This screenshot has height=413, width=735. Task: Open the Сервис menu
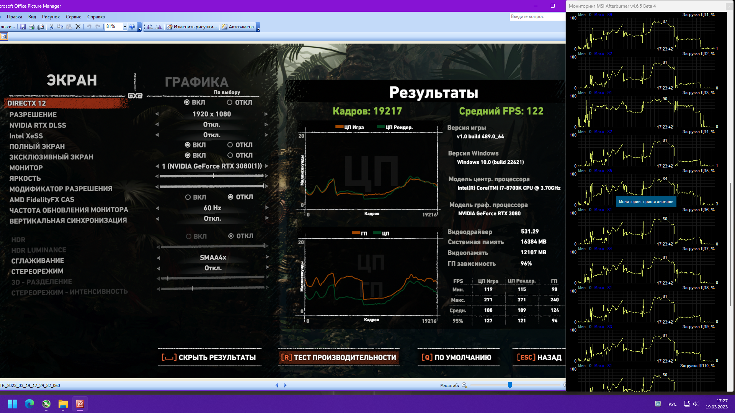point(73,17)
